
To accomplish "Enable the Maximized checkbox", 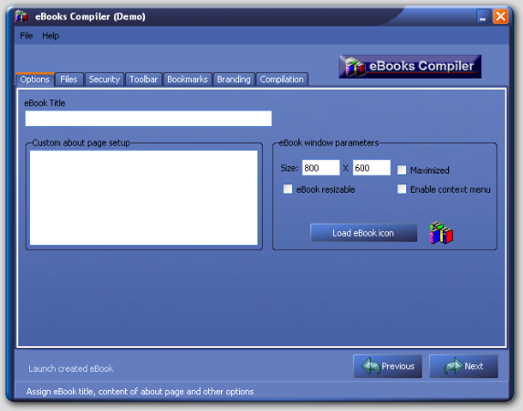I will pyautogui.click(x=402, y=170).
